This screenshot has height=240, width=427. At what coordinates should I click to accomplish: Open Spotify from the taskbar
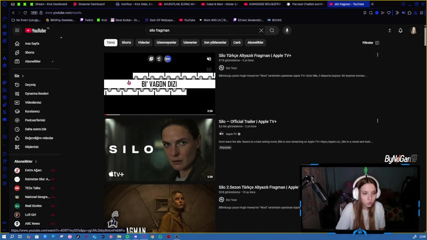(x=127, y=237)
